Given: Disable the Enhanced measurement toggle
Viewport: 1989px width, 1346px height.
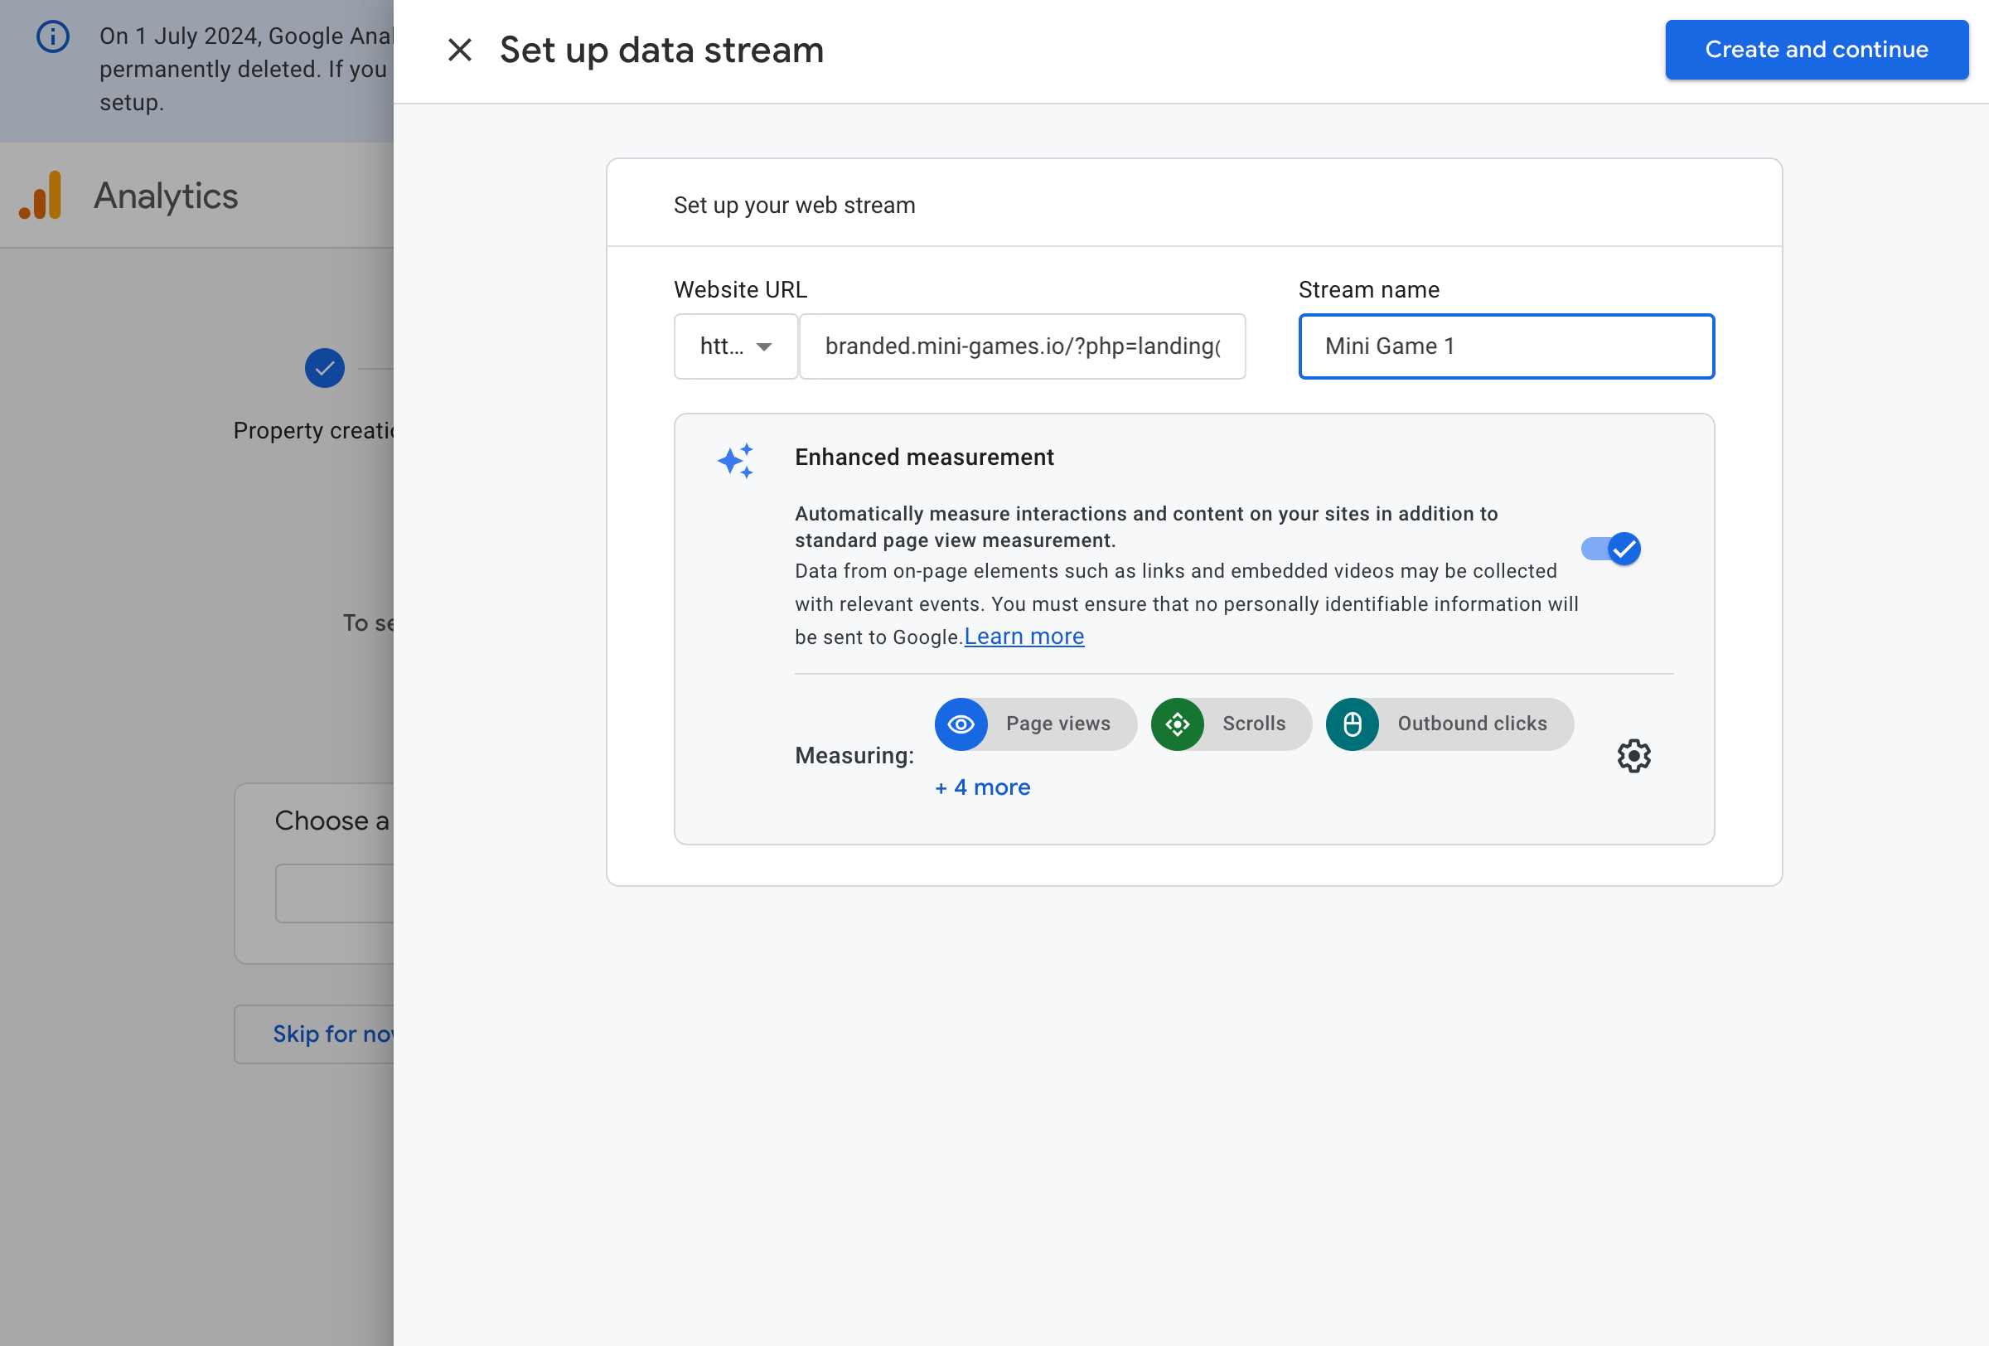Looking at the screenshot, I should point(1610,549).
